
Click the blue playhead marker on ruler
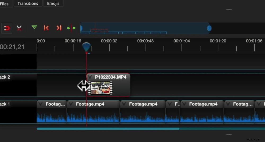tap(86, 47)
